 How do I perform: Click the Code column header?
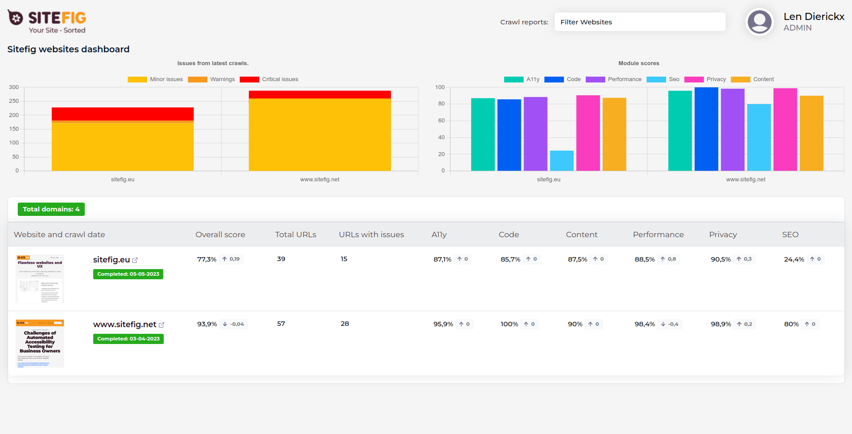tap(509, 235)
